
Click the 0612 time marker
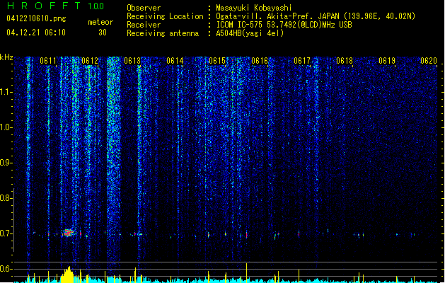[x=90, y=61]
